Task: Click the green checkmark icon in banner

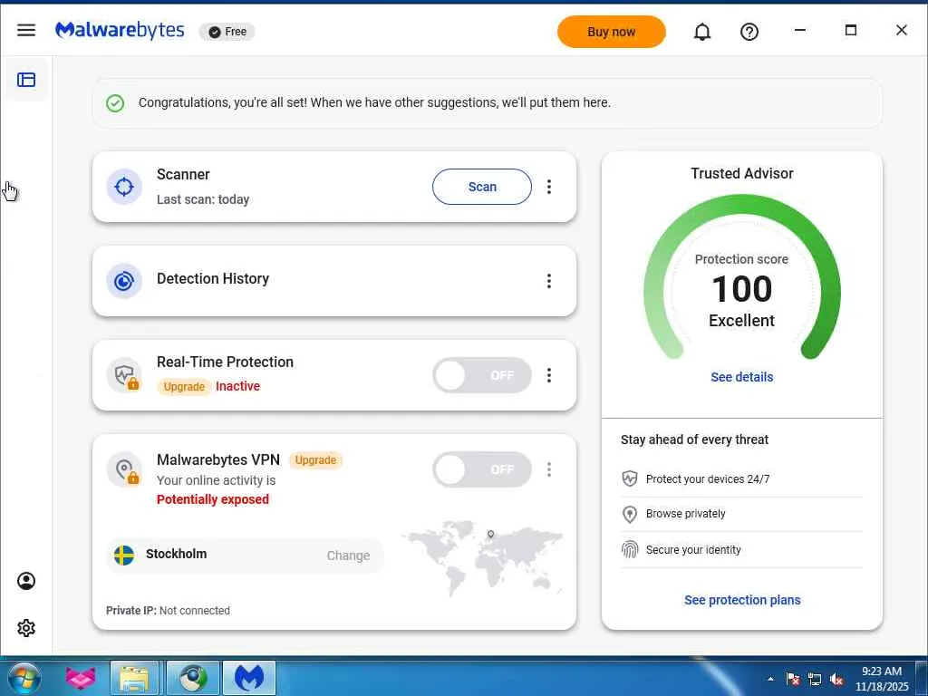Action: click(x=115, y=103)
